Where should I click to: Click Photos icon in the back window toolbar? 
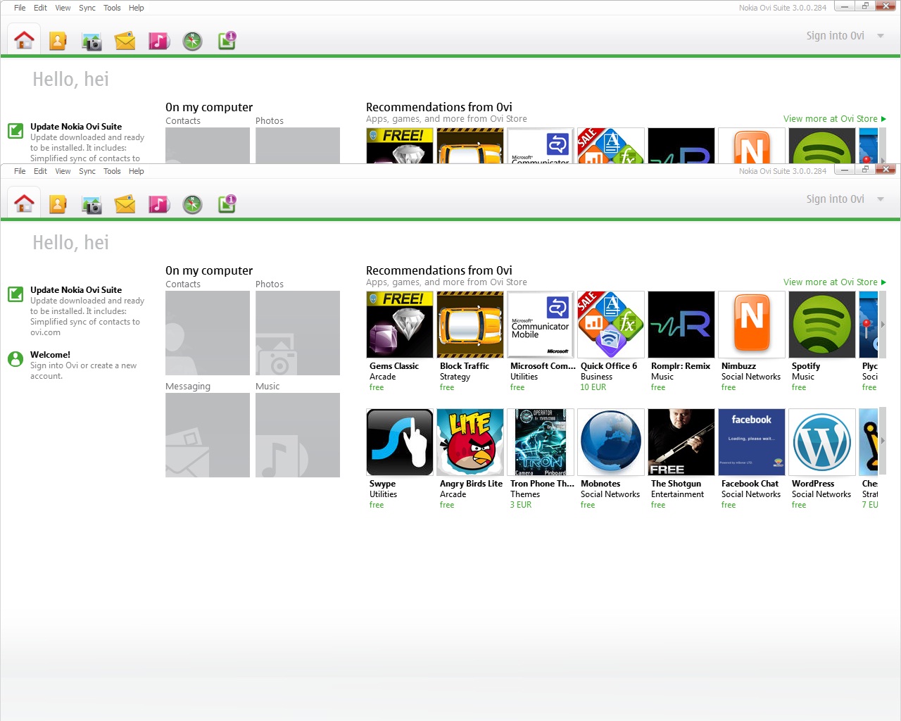tap(92, 41)
